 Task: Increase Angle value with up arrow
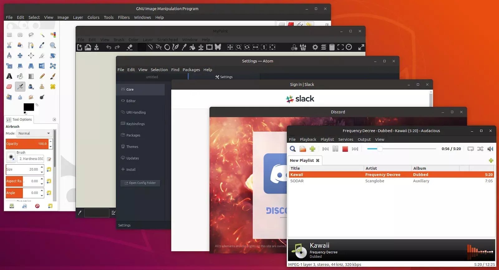point(42,190)
